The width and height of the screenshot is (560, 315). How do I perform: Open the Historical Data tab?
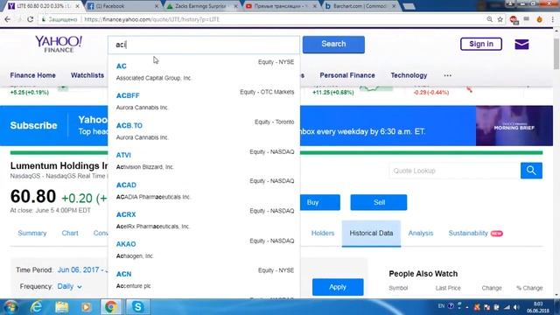point(371,234)
